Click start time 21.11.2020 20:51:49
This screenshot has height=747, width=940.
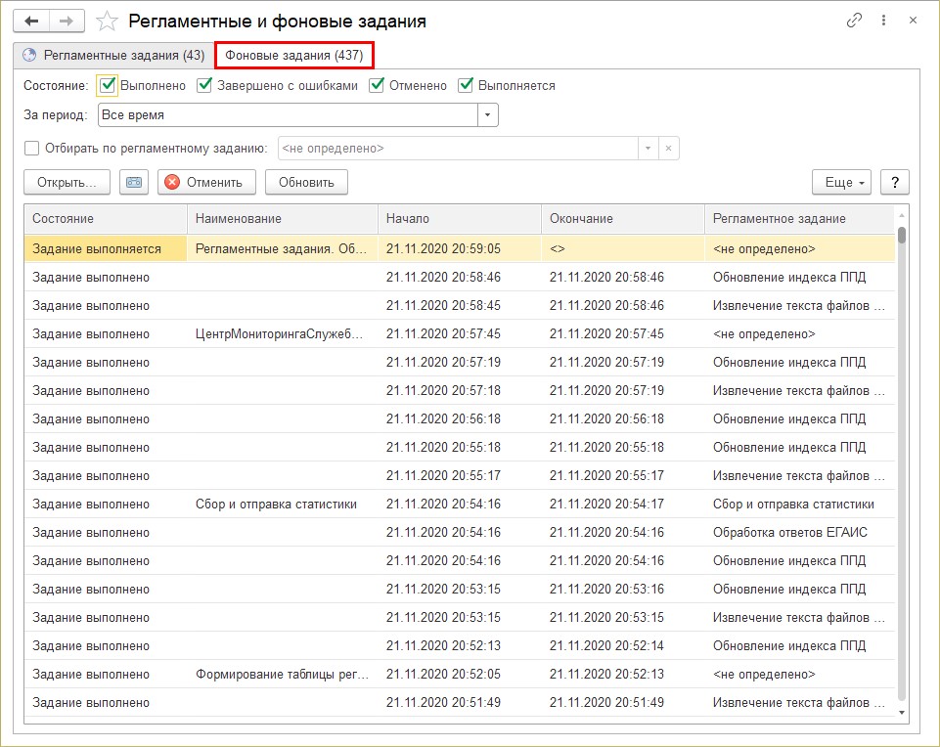click(x=443, y=702)
